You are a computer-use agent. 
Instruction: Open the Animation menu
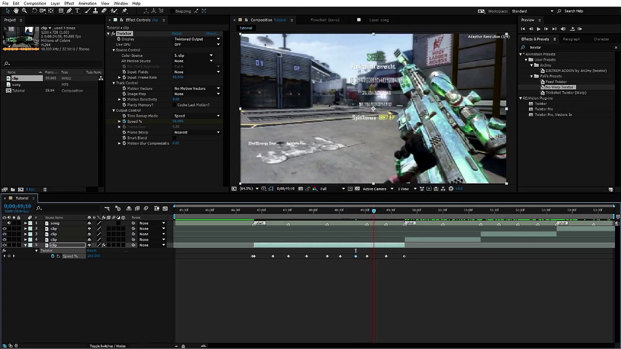[x=87, y=3]
